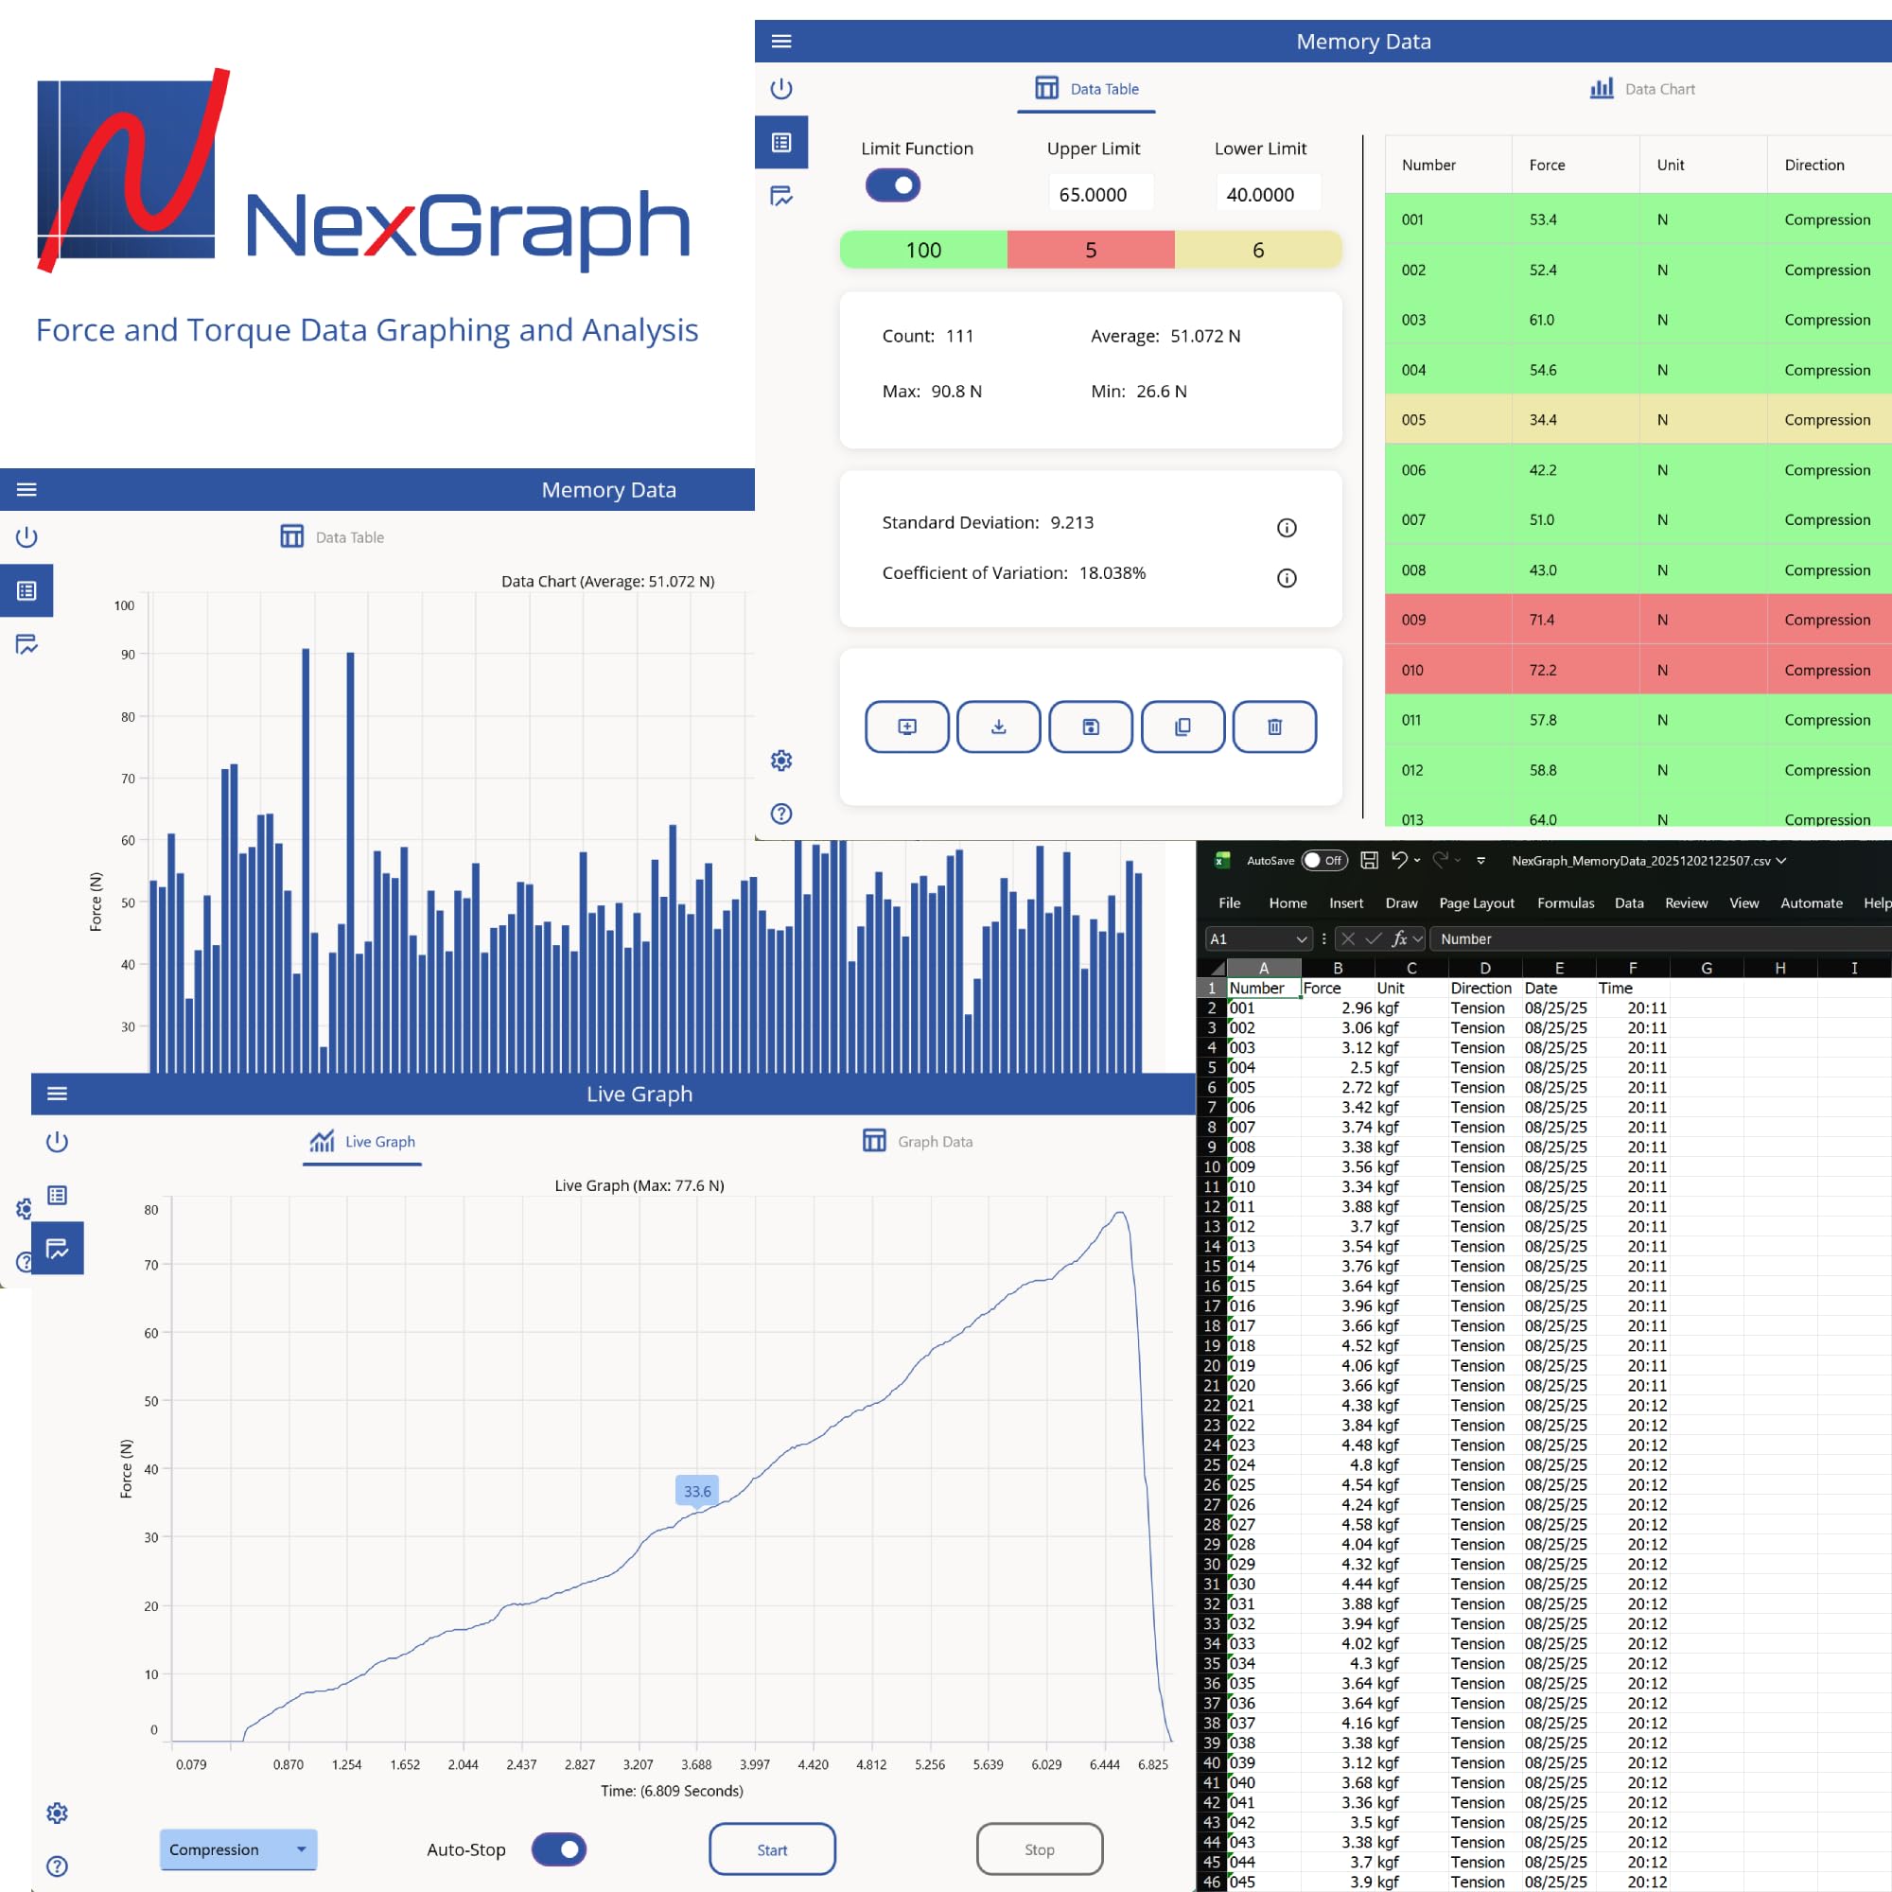Turn on Excel AutoSave switch
The width and height of the screenshot is (1892, 1892).
(1323, 861)
